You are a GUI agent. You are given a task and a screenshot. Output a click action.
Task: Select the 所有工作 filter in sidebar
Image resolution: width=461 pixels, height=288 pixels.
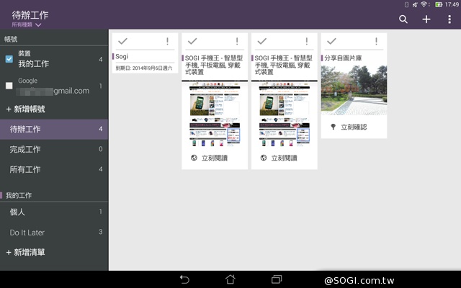[54, 169]
